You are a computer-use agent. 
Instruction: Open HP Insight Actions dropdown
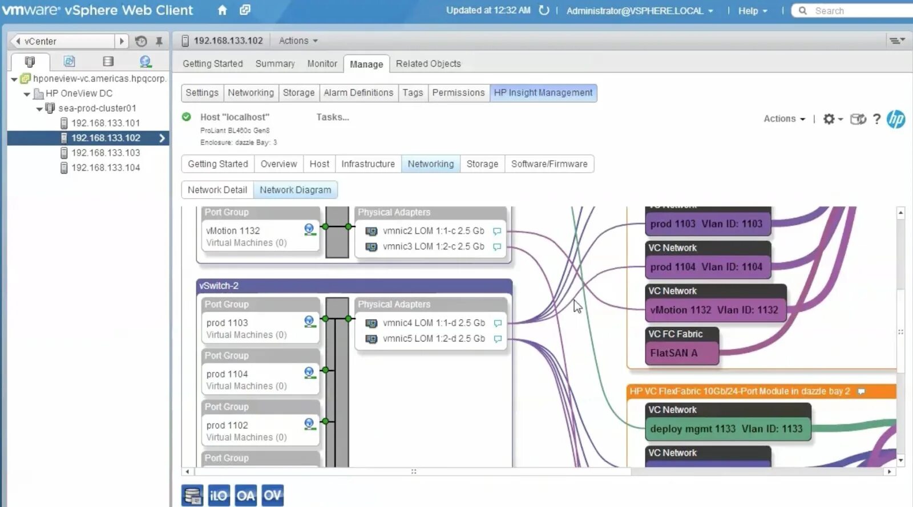[x=785, y=119]
